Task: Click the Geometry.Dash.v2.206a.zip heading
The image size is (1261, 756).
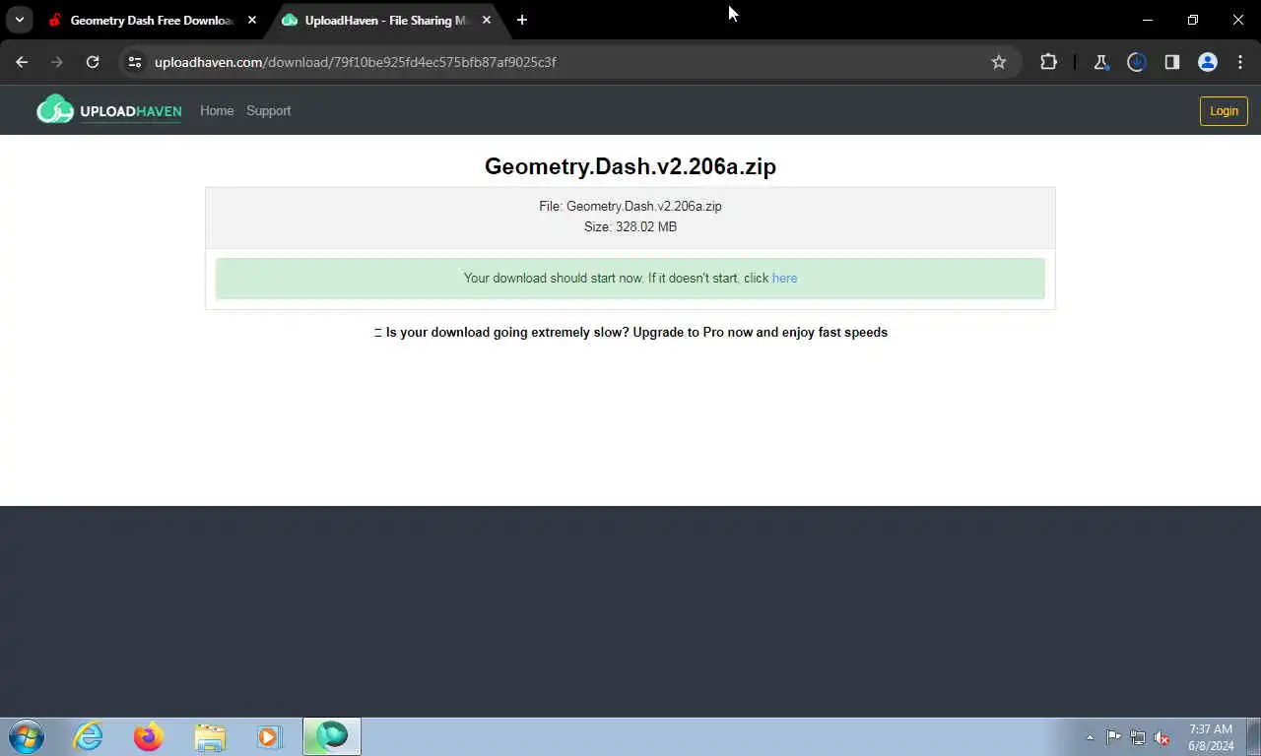Action: pyautogui.click(x=630, y=166)
